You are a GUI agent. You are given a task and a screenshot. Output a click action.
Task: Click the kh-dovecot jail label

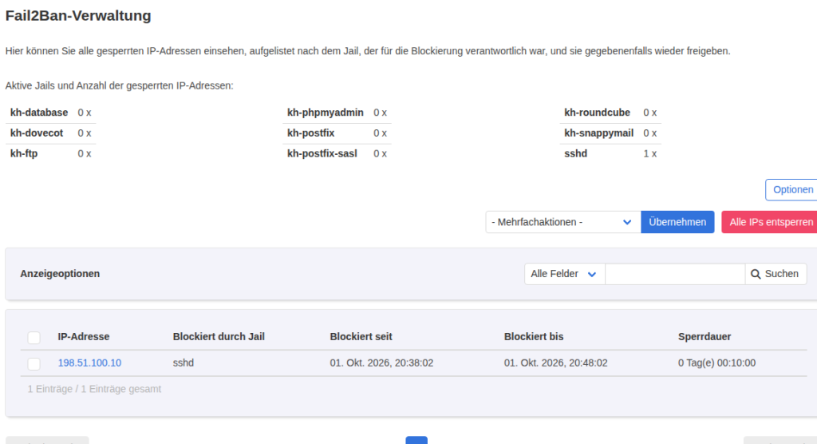tap(37, 133)
